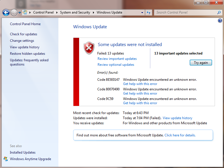This screenshot has height=168, width=224.
Task: Click 'Code 8E5E0147' error code text
Action: 108,80
